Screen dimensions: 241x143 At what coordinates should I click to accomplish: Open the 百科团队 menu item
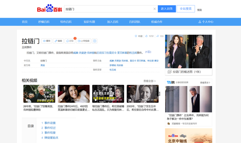[x=135, y=22]
